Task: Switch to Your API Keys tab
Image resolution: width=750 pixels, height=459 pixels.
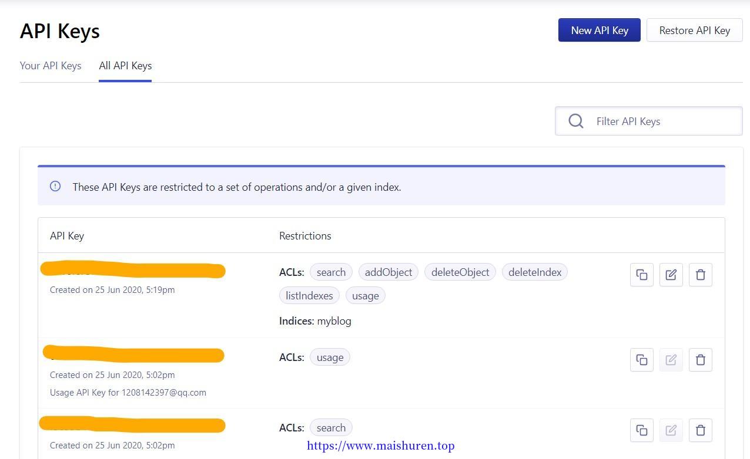Action: 51,66
